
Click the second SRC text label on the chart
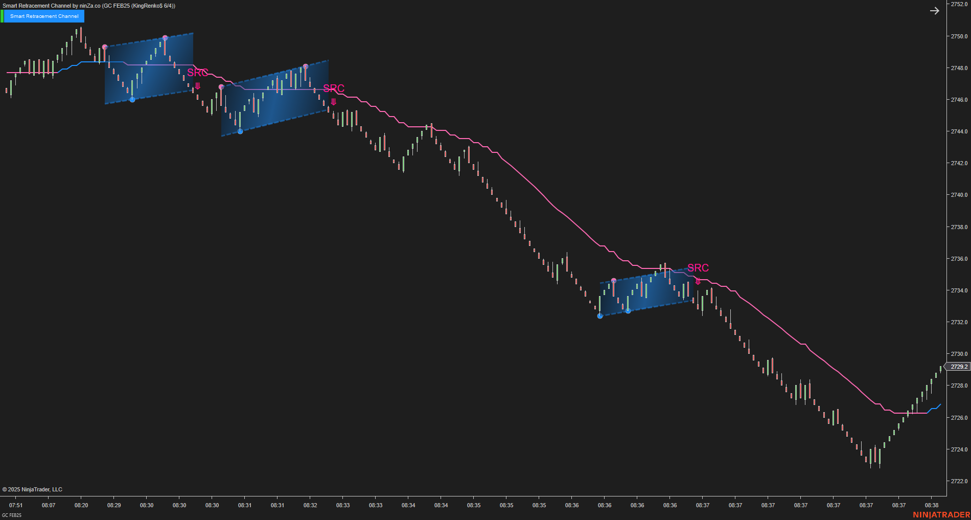pos(334,88)
